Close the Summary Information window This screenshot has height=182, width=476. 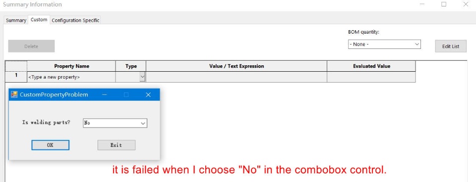(x=466, y=4)
